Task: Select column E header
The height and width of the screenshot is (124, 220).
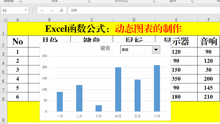Action: tap(176, 20)
